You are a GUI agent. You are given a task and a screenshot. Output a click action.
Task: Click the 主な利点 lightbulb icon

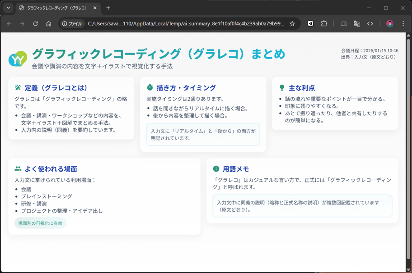[282, 87]
